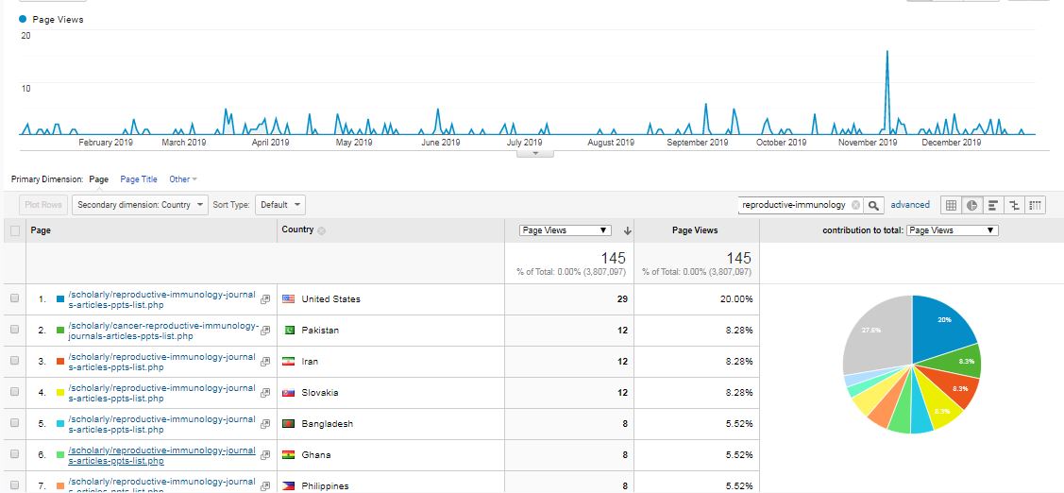Select the Slovakia row checkbox

(14, 393)
